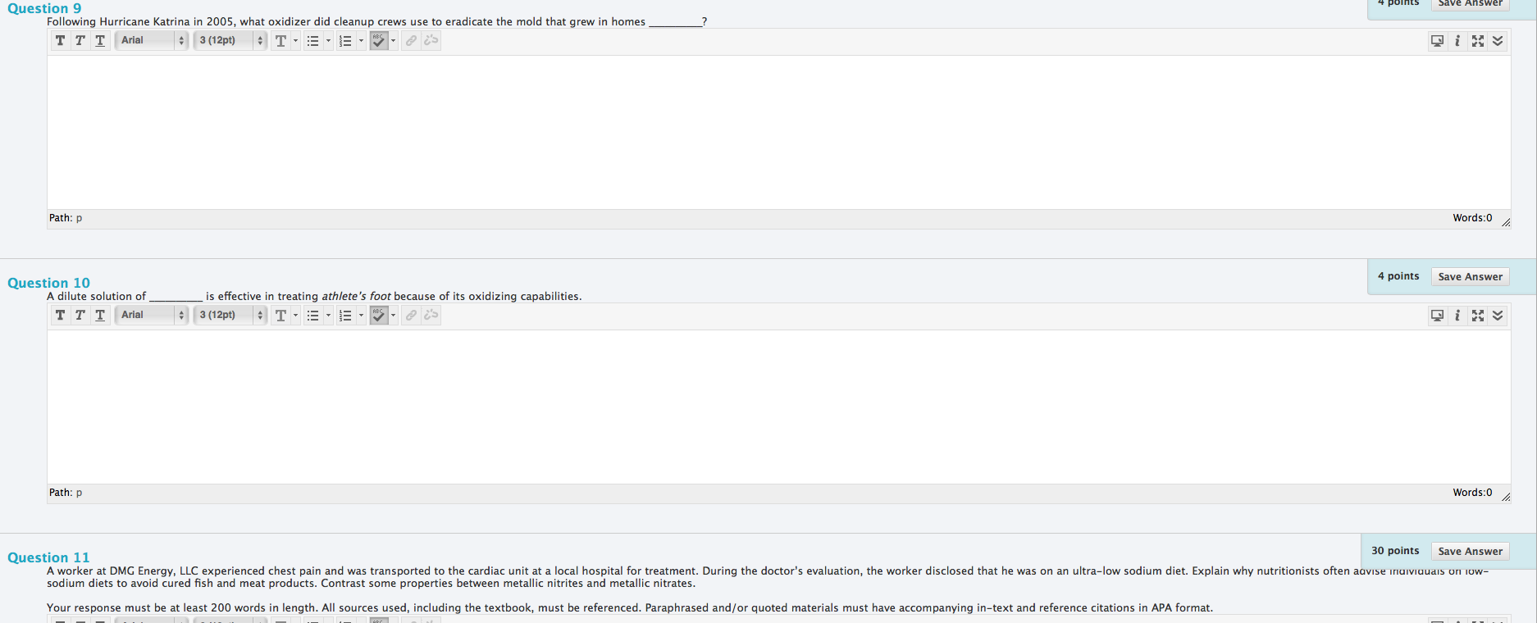The height and width of the screenshot is (623, 1537).
Task: Open bullet list style arrow in Question 10
Action: (328, 316)
